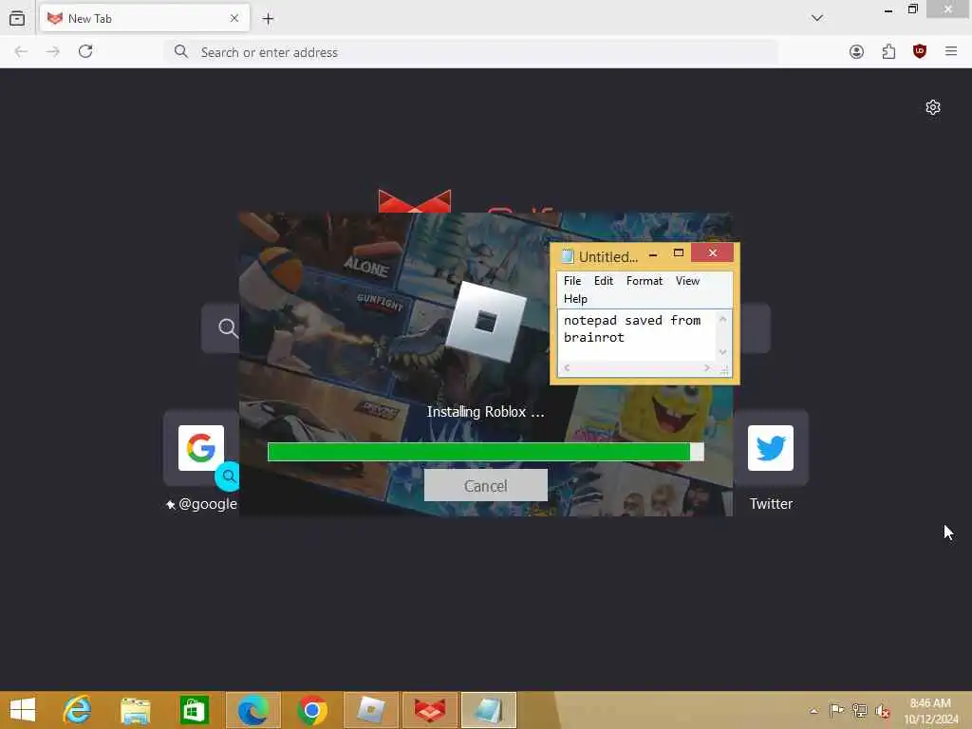Click the back arrow in browser toolbar

point(21,51)
